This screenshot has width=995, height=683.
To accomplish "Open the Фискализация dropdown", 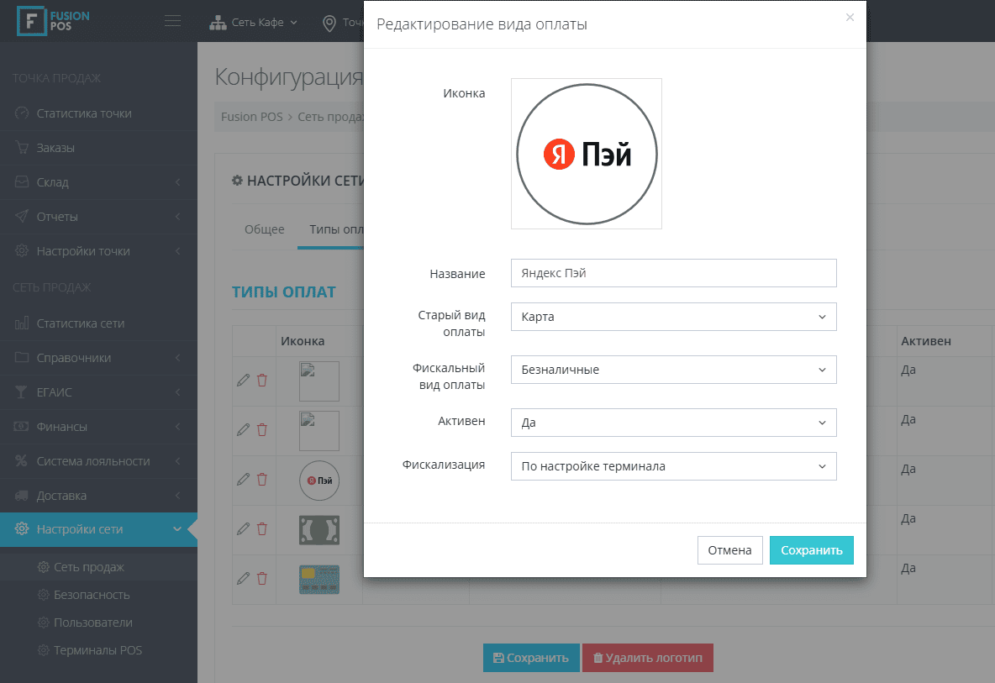I will [673, 466].
